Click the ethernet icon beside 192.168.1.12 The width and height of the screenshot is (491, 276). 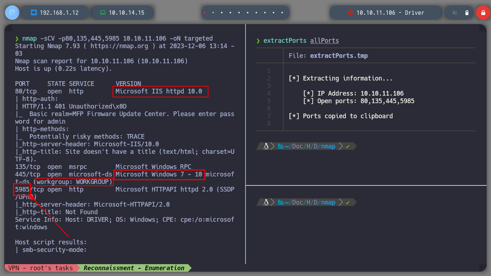[34, 13]
